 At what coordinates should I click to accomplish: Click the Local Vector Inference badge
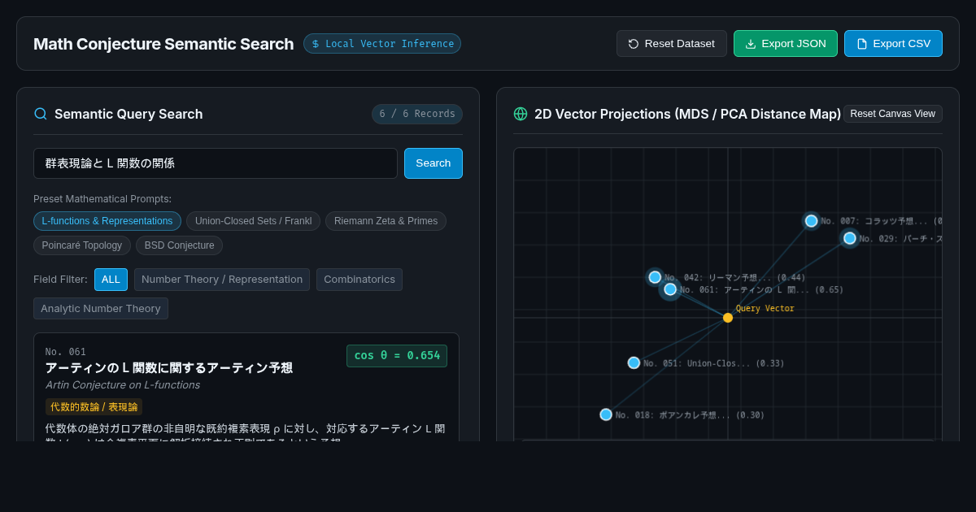pyautogui.click(x=382, y=44)
